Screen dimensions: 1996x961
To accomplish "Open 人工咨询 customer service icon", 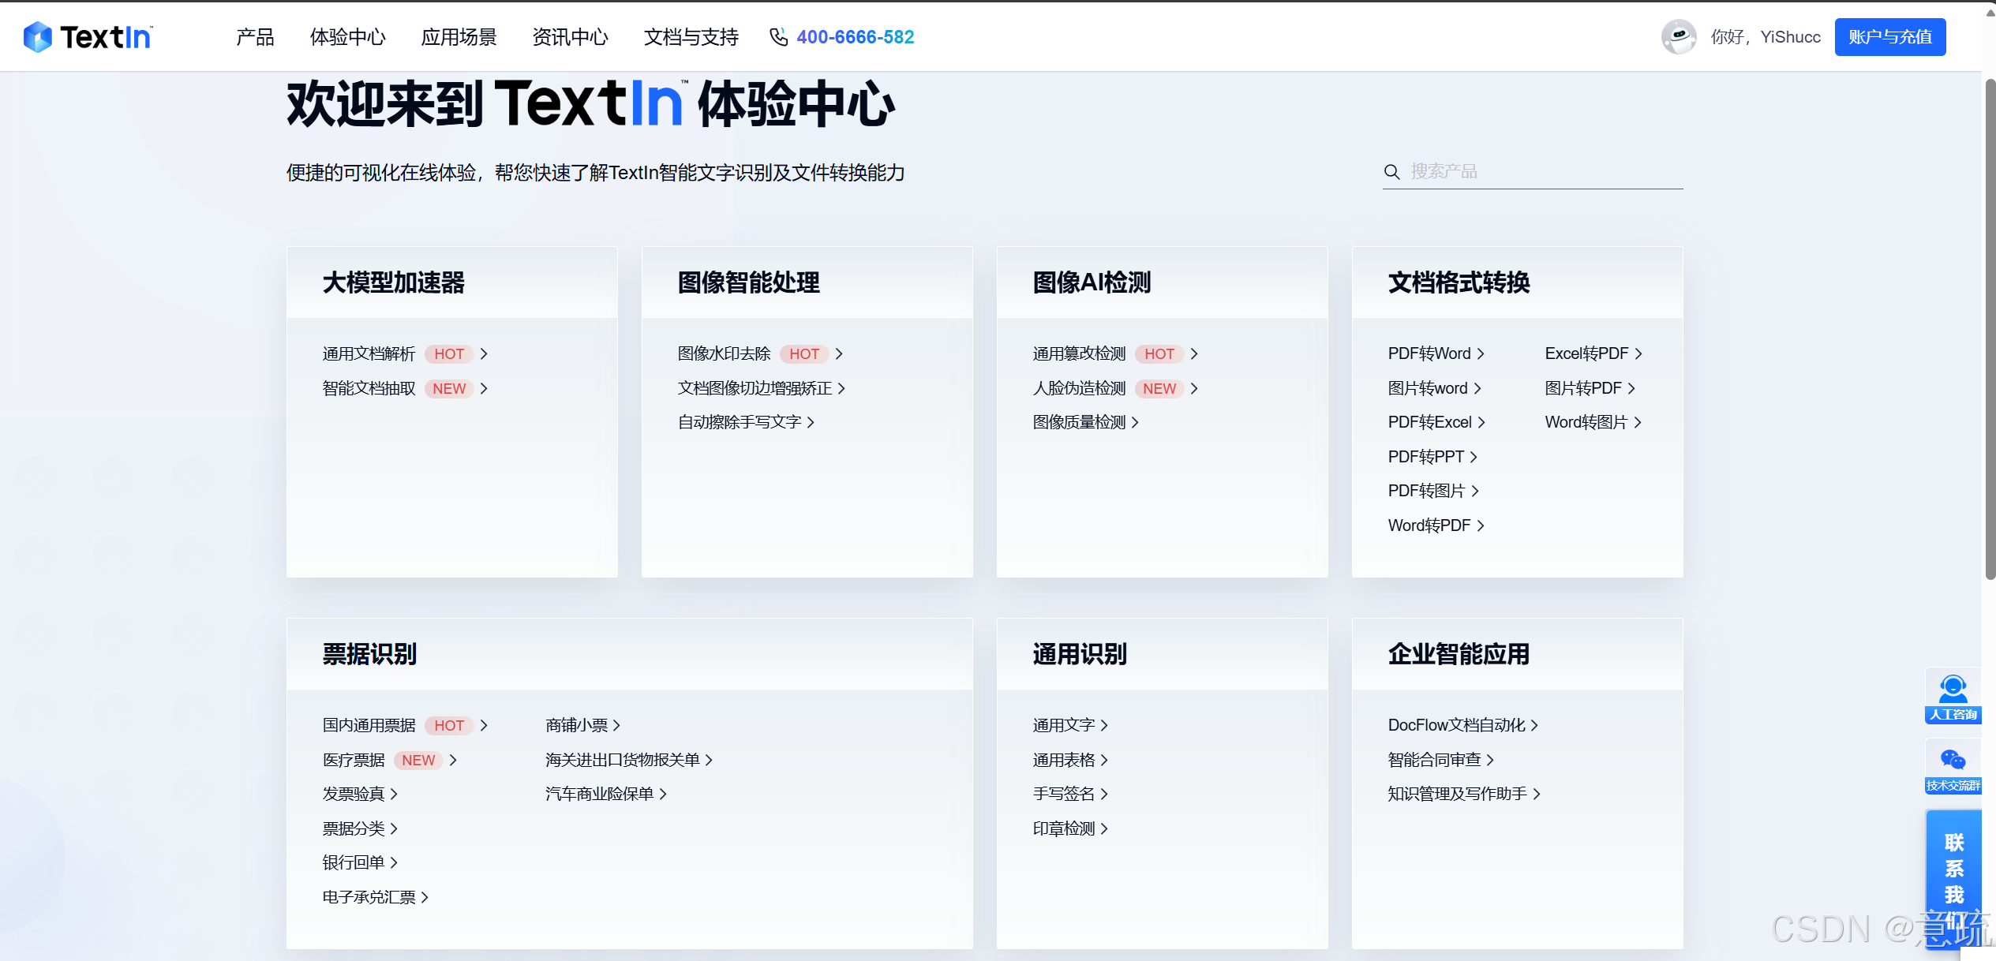I will coord(1953,696).
